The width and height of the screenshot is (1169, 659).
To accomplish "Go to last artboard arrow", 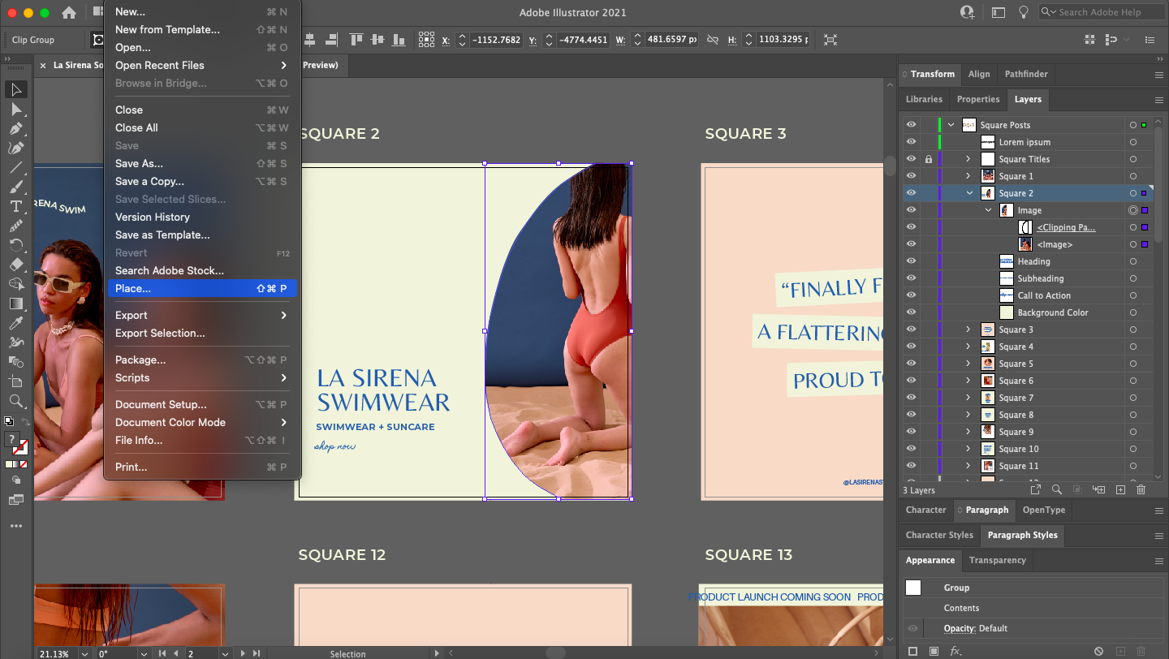I will click(257, 653).
